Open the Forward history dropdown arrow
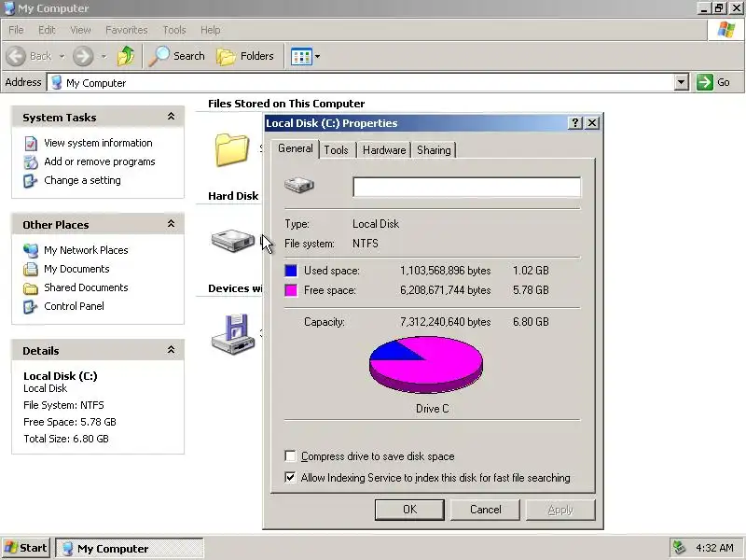 104,57
